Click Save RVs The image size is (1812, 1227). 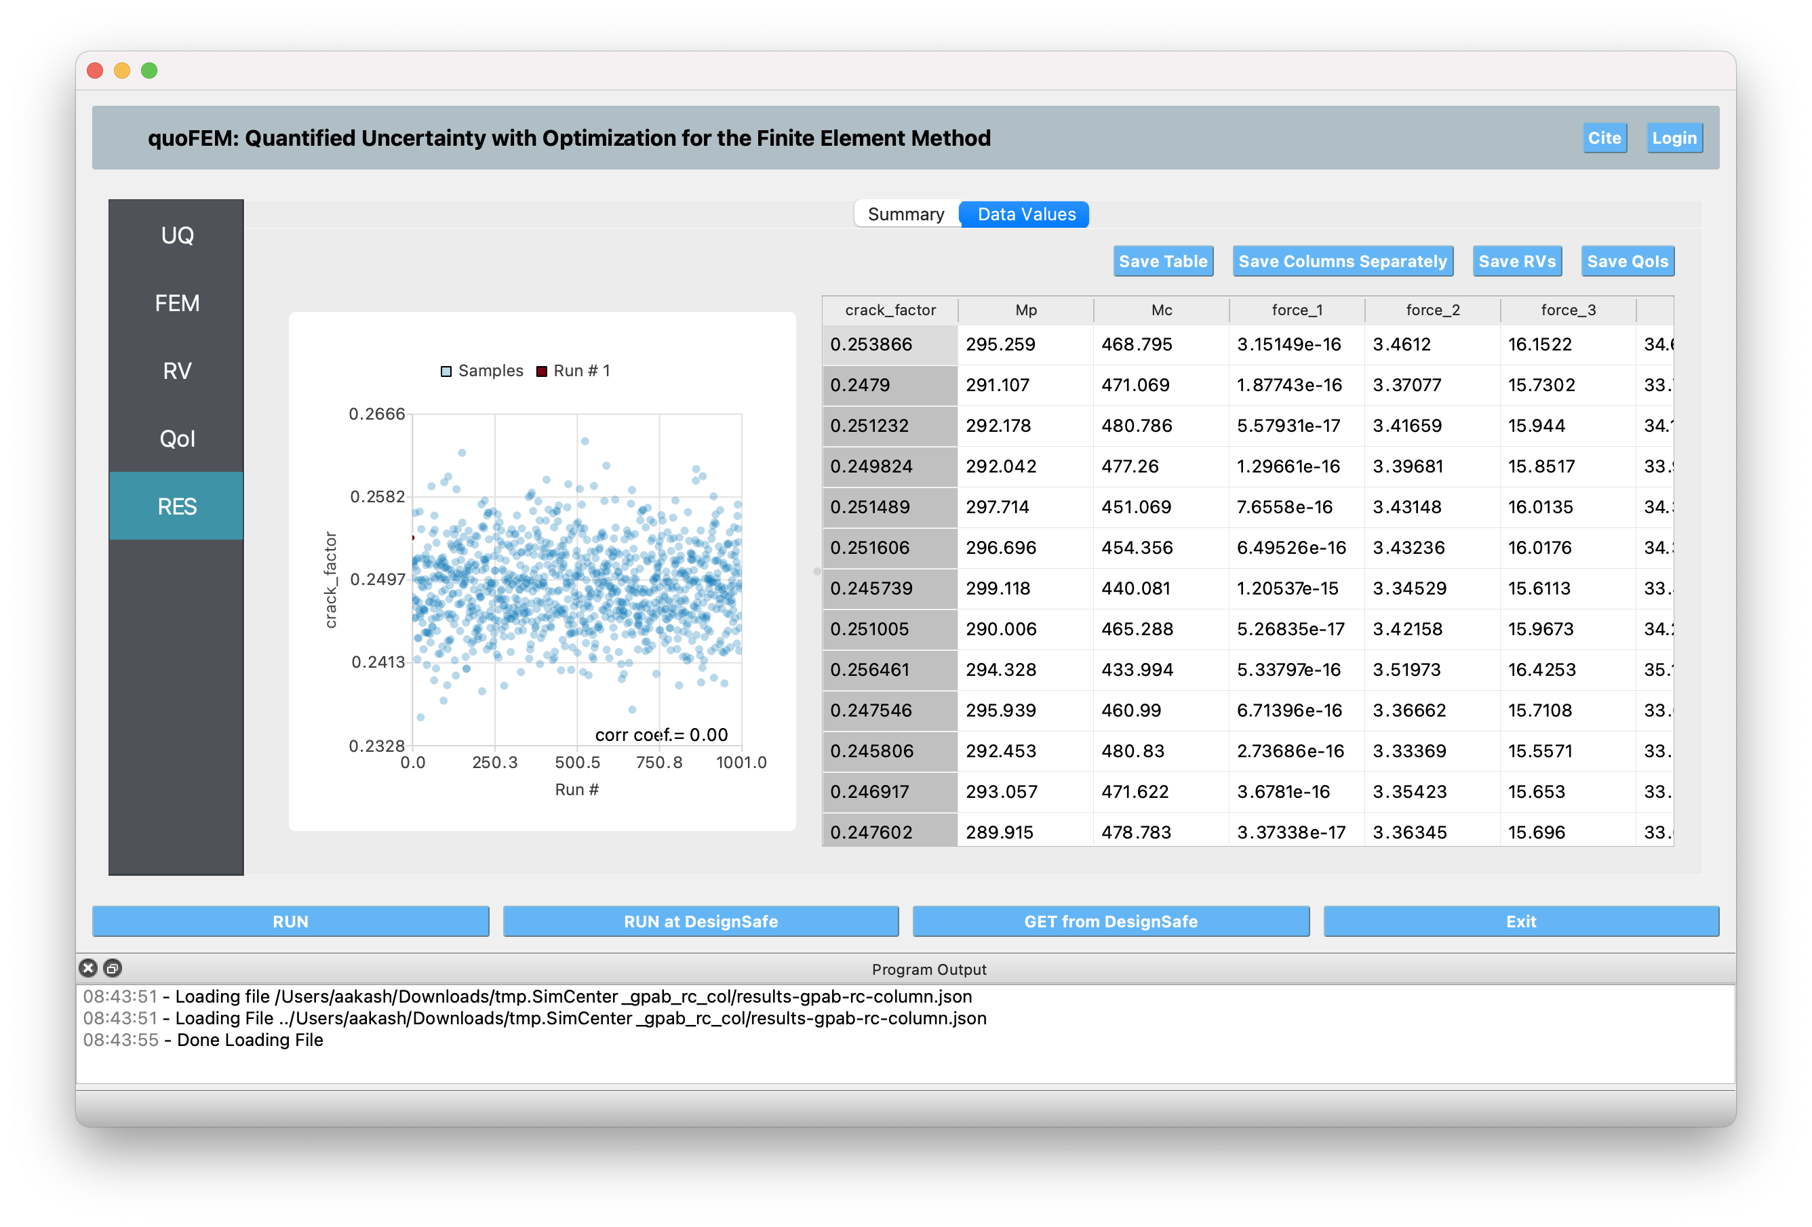1516,261
